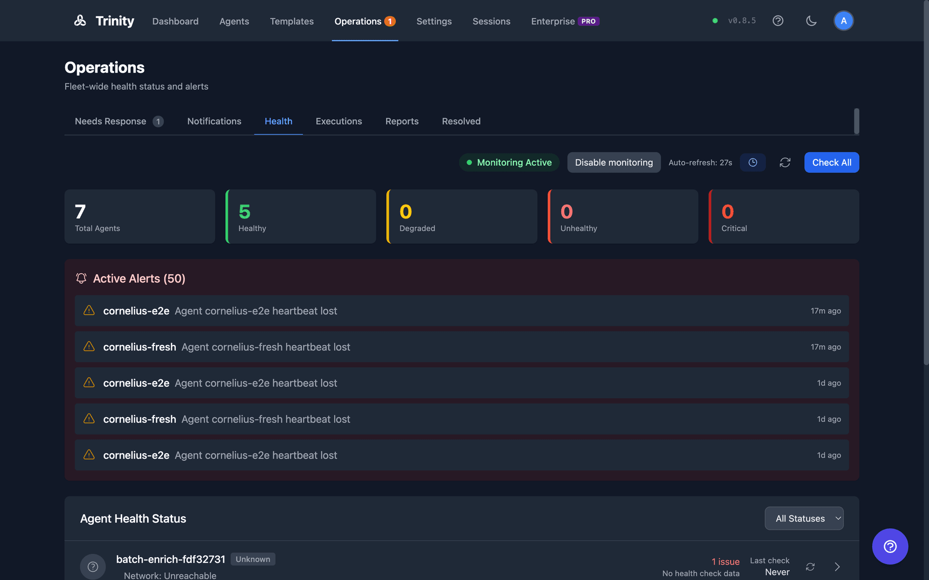Click the green connection status dot
This screenshot has width=929, height=580.
(x=715, y=21)
